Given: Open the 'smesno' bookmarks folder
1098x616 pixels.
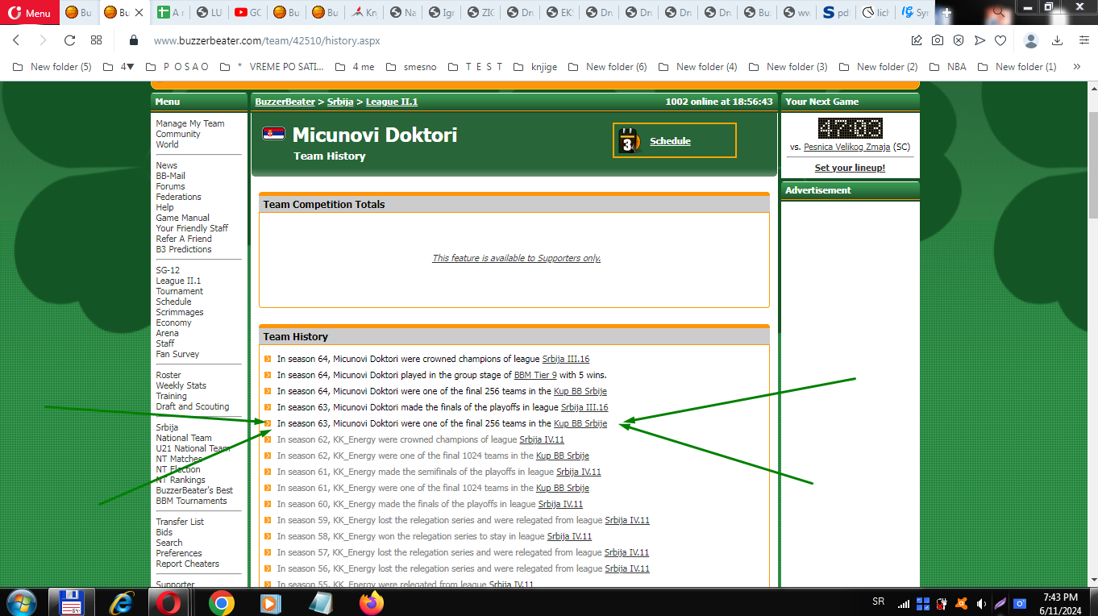Looking at the screenshot, I should 412,67.
